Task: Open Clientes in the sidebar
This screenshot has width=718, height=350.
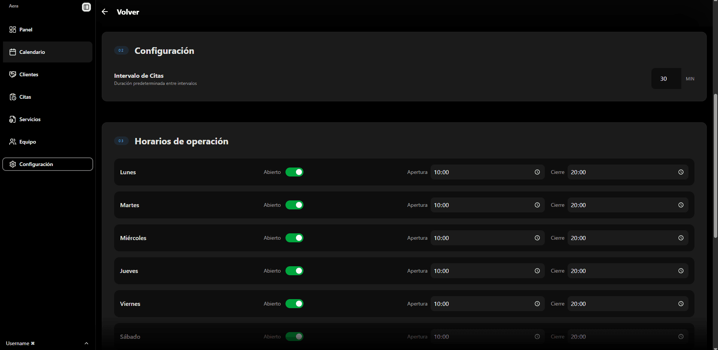Action: click(48, 74)
